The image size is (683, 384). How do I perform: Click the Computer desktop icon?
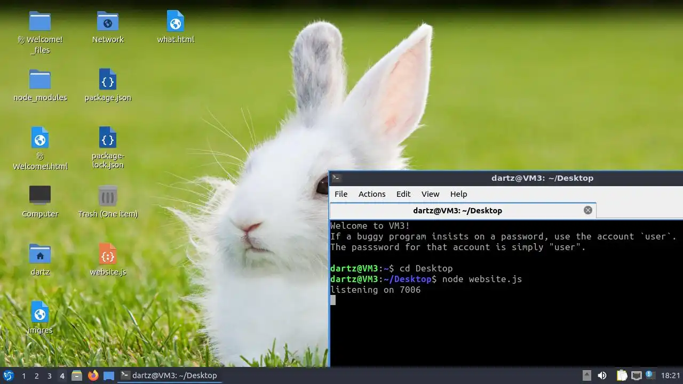(40, 195)
